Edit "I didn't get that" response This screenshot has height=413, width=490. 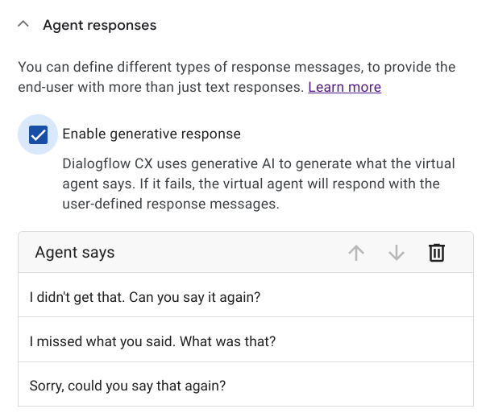click(145, 296)
